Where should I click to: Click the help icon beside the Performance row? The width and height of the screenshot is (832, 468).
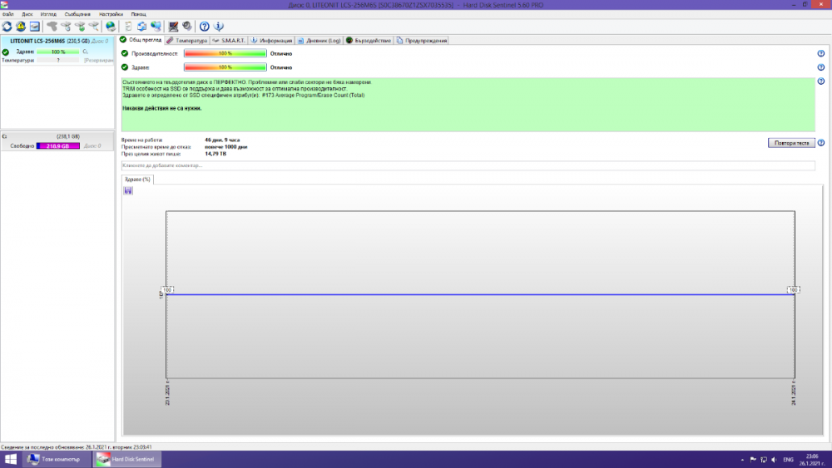coord(820,54)
